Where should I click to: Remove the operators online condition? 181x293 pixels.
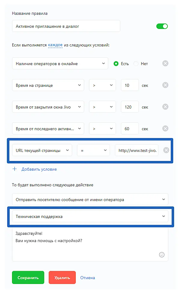(x=165, y=64)
